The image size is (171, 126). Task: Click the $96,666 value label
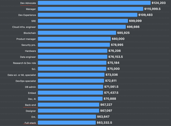point(133,27)
